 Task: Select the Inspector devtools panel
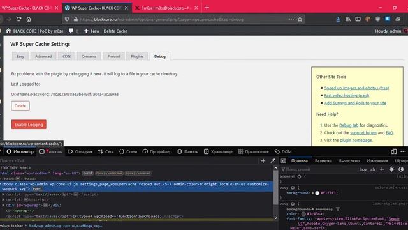[x=20, y=151]
